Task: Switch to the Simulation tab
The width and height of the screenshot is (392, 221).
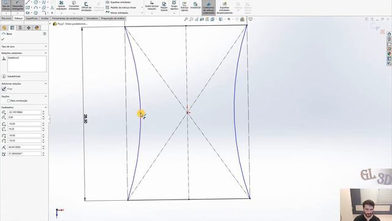Action: (92, 18)
